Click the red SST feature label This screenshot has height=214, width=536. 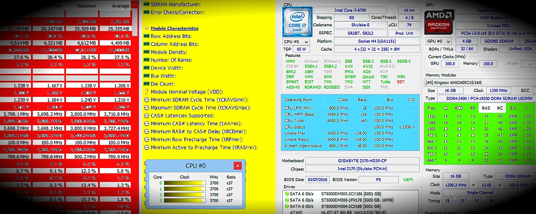(400, 82)
